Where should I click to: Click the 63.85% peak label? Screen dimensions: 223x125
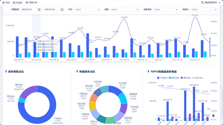point(124,17)
